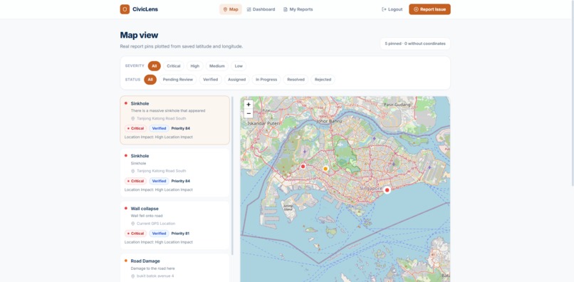Viewport: 574px width, 282px height.
Task: Click the CivicLens shield logo icon
Action: coord(125,9)
